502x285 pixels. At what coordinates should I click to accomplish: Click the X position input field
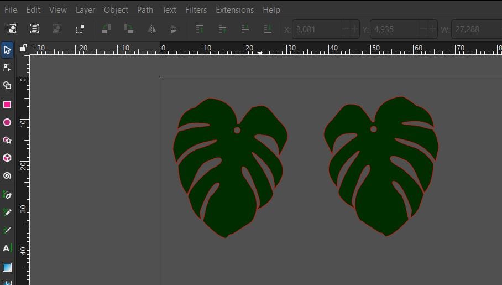(316, 29)
